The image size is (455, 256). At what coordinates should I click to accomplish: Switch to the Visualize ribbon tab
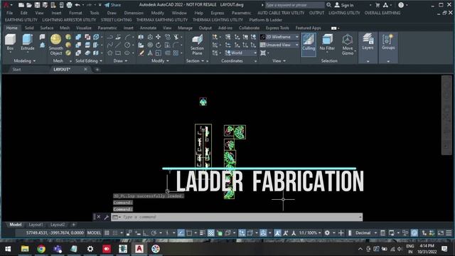(84, 28)
